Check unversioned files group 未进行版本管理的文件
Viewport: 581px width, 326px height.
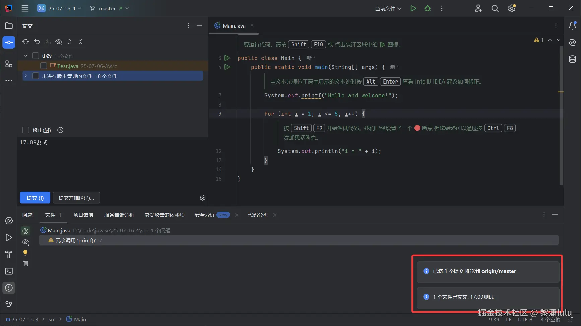pos(36,76)
